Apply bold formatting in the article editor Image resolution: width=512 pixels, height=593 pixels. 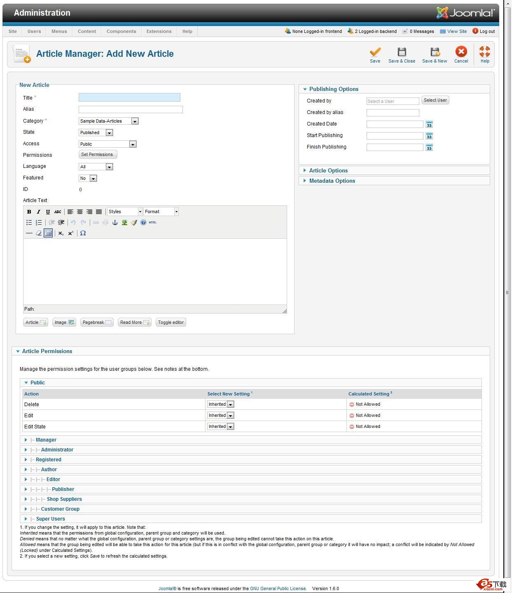(29, 211)
